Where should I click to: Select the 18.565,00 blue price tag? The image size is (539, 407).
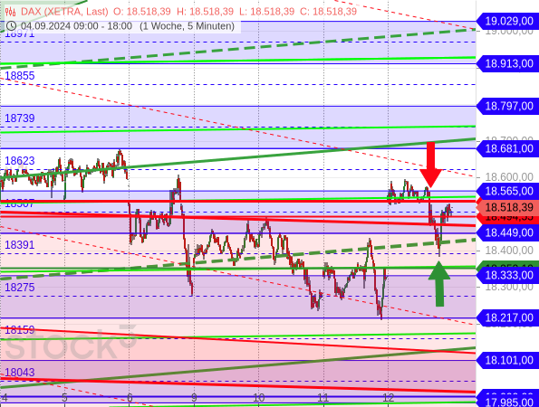pyautogui.click(x=507, y=191)
